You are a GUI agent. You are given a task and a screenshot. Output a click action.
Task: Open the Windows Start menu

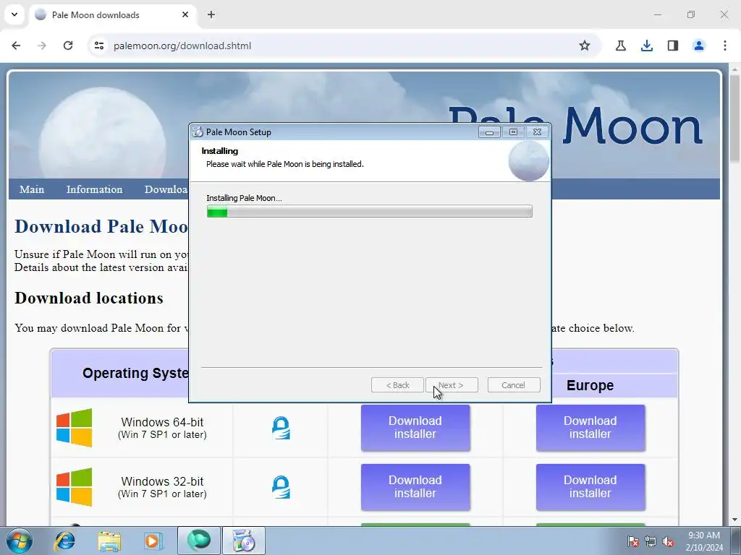coord(19,541)
